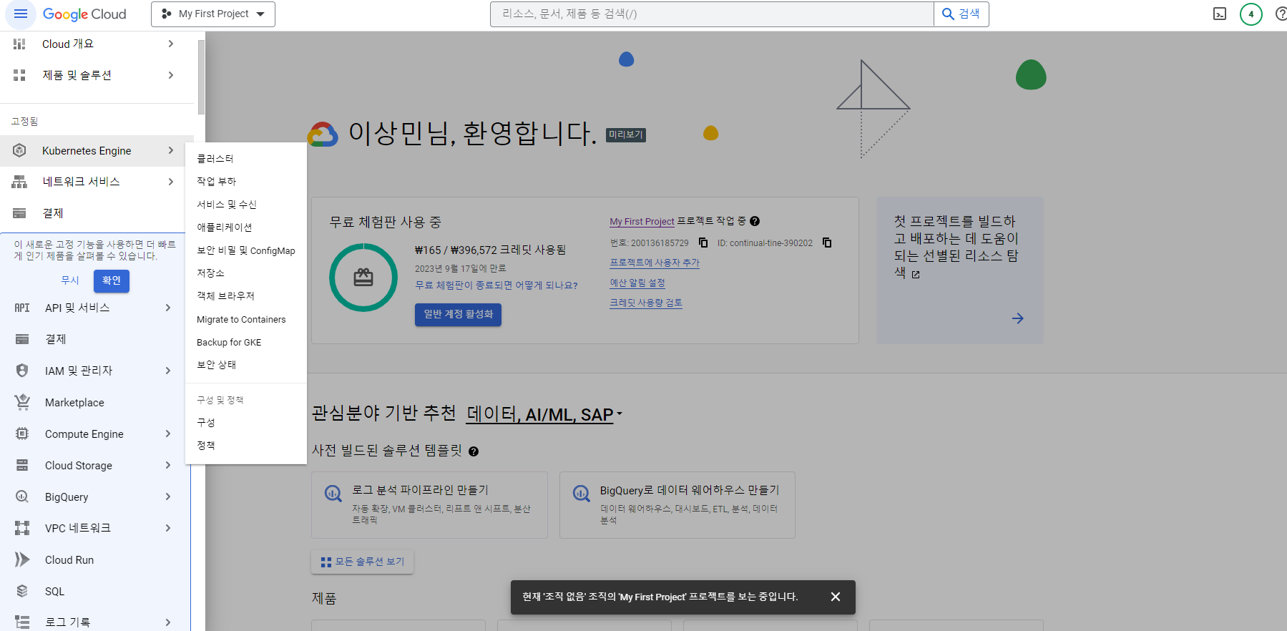Click the blue 확인 button
The height and width of the screenshot is (631, 1287).
(112, 280)
